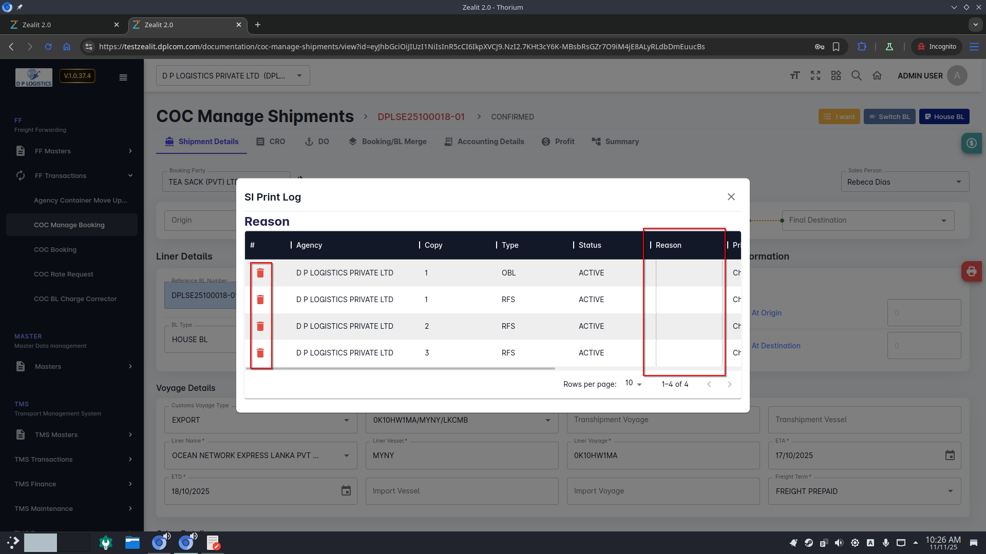The image size is (986, 554).
Task: Click the home icon in top header
Action: tap(877, 76)
